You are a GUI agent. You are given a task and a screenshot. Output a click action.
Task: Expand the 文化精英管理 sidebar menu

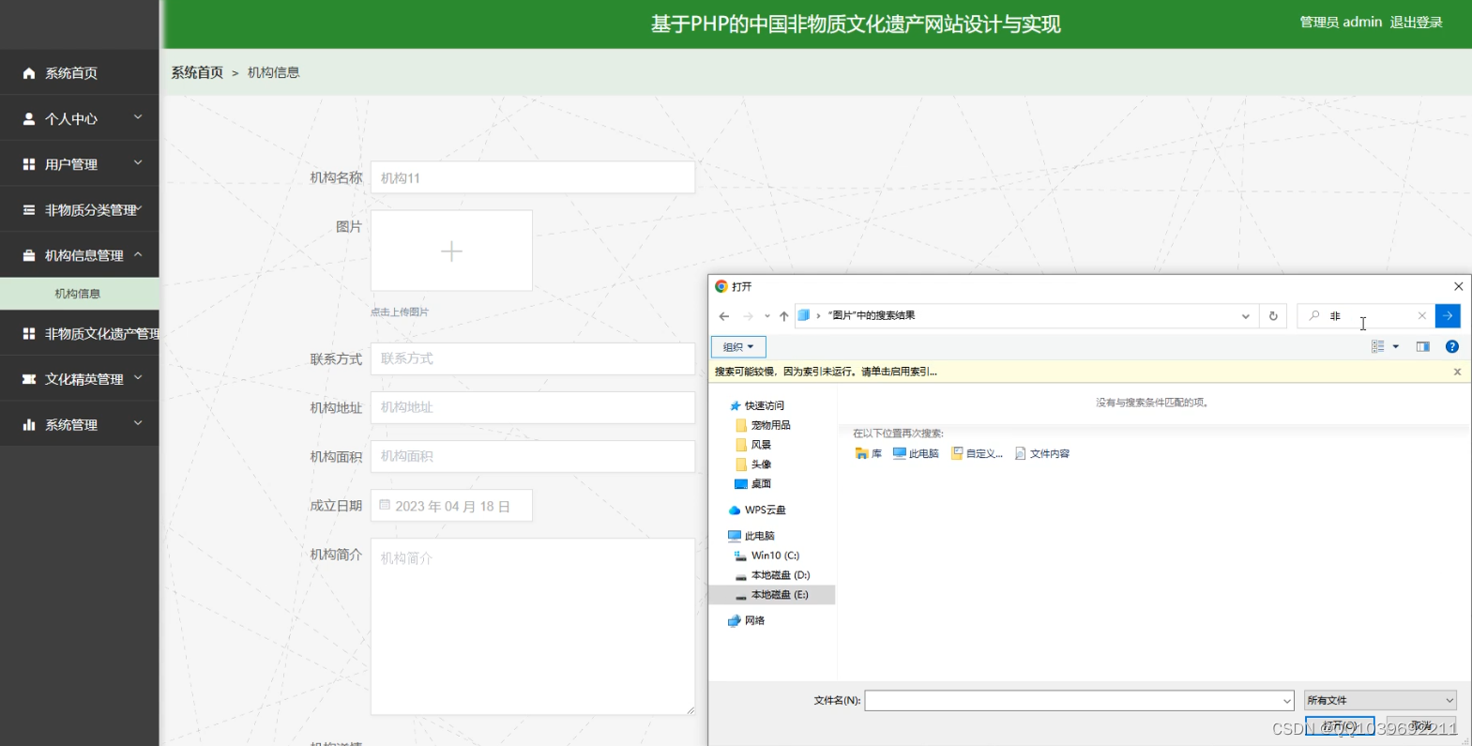[79, 379]
